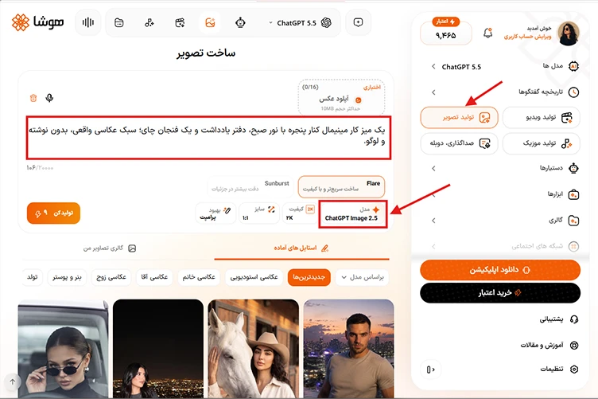The image size is (598, 399).
Task: Open مدل ChatGPT Image 2.5 selector
Action: tap(351, 214)
